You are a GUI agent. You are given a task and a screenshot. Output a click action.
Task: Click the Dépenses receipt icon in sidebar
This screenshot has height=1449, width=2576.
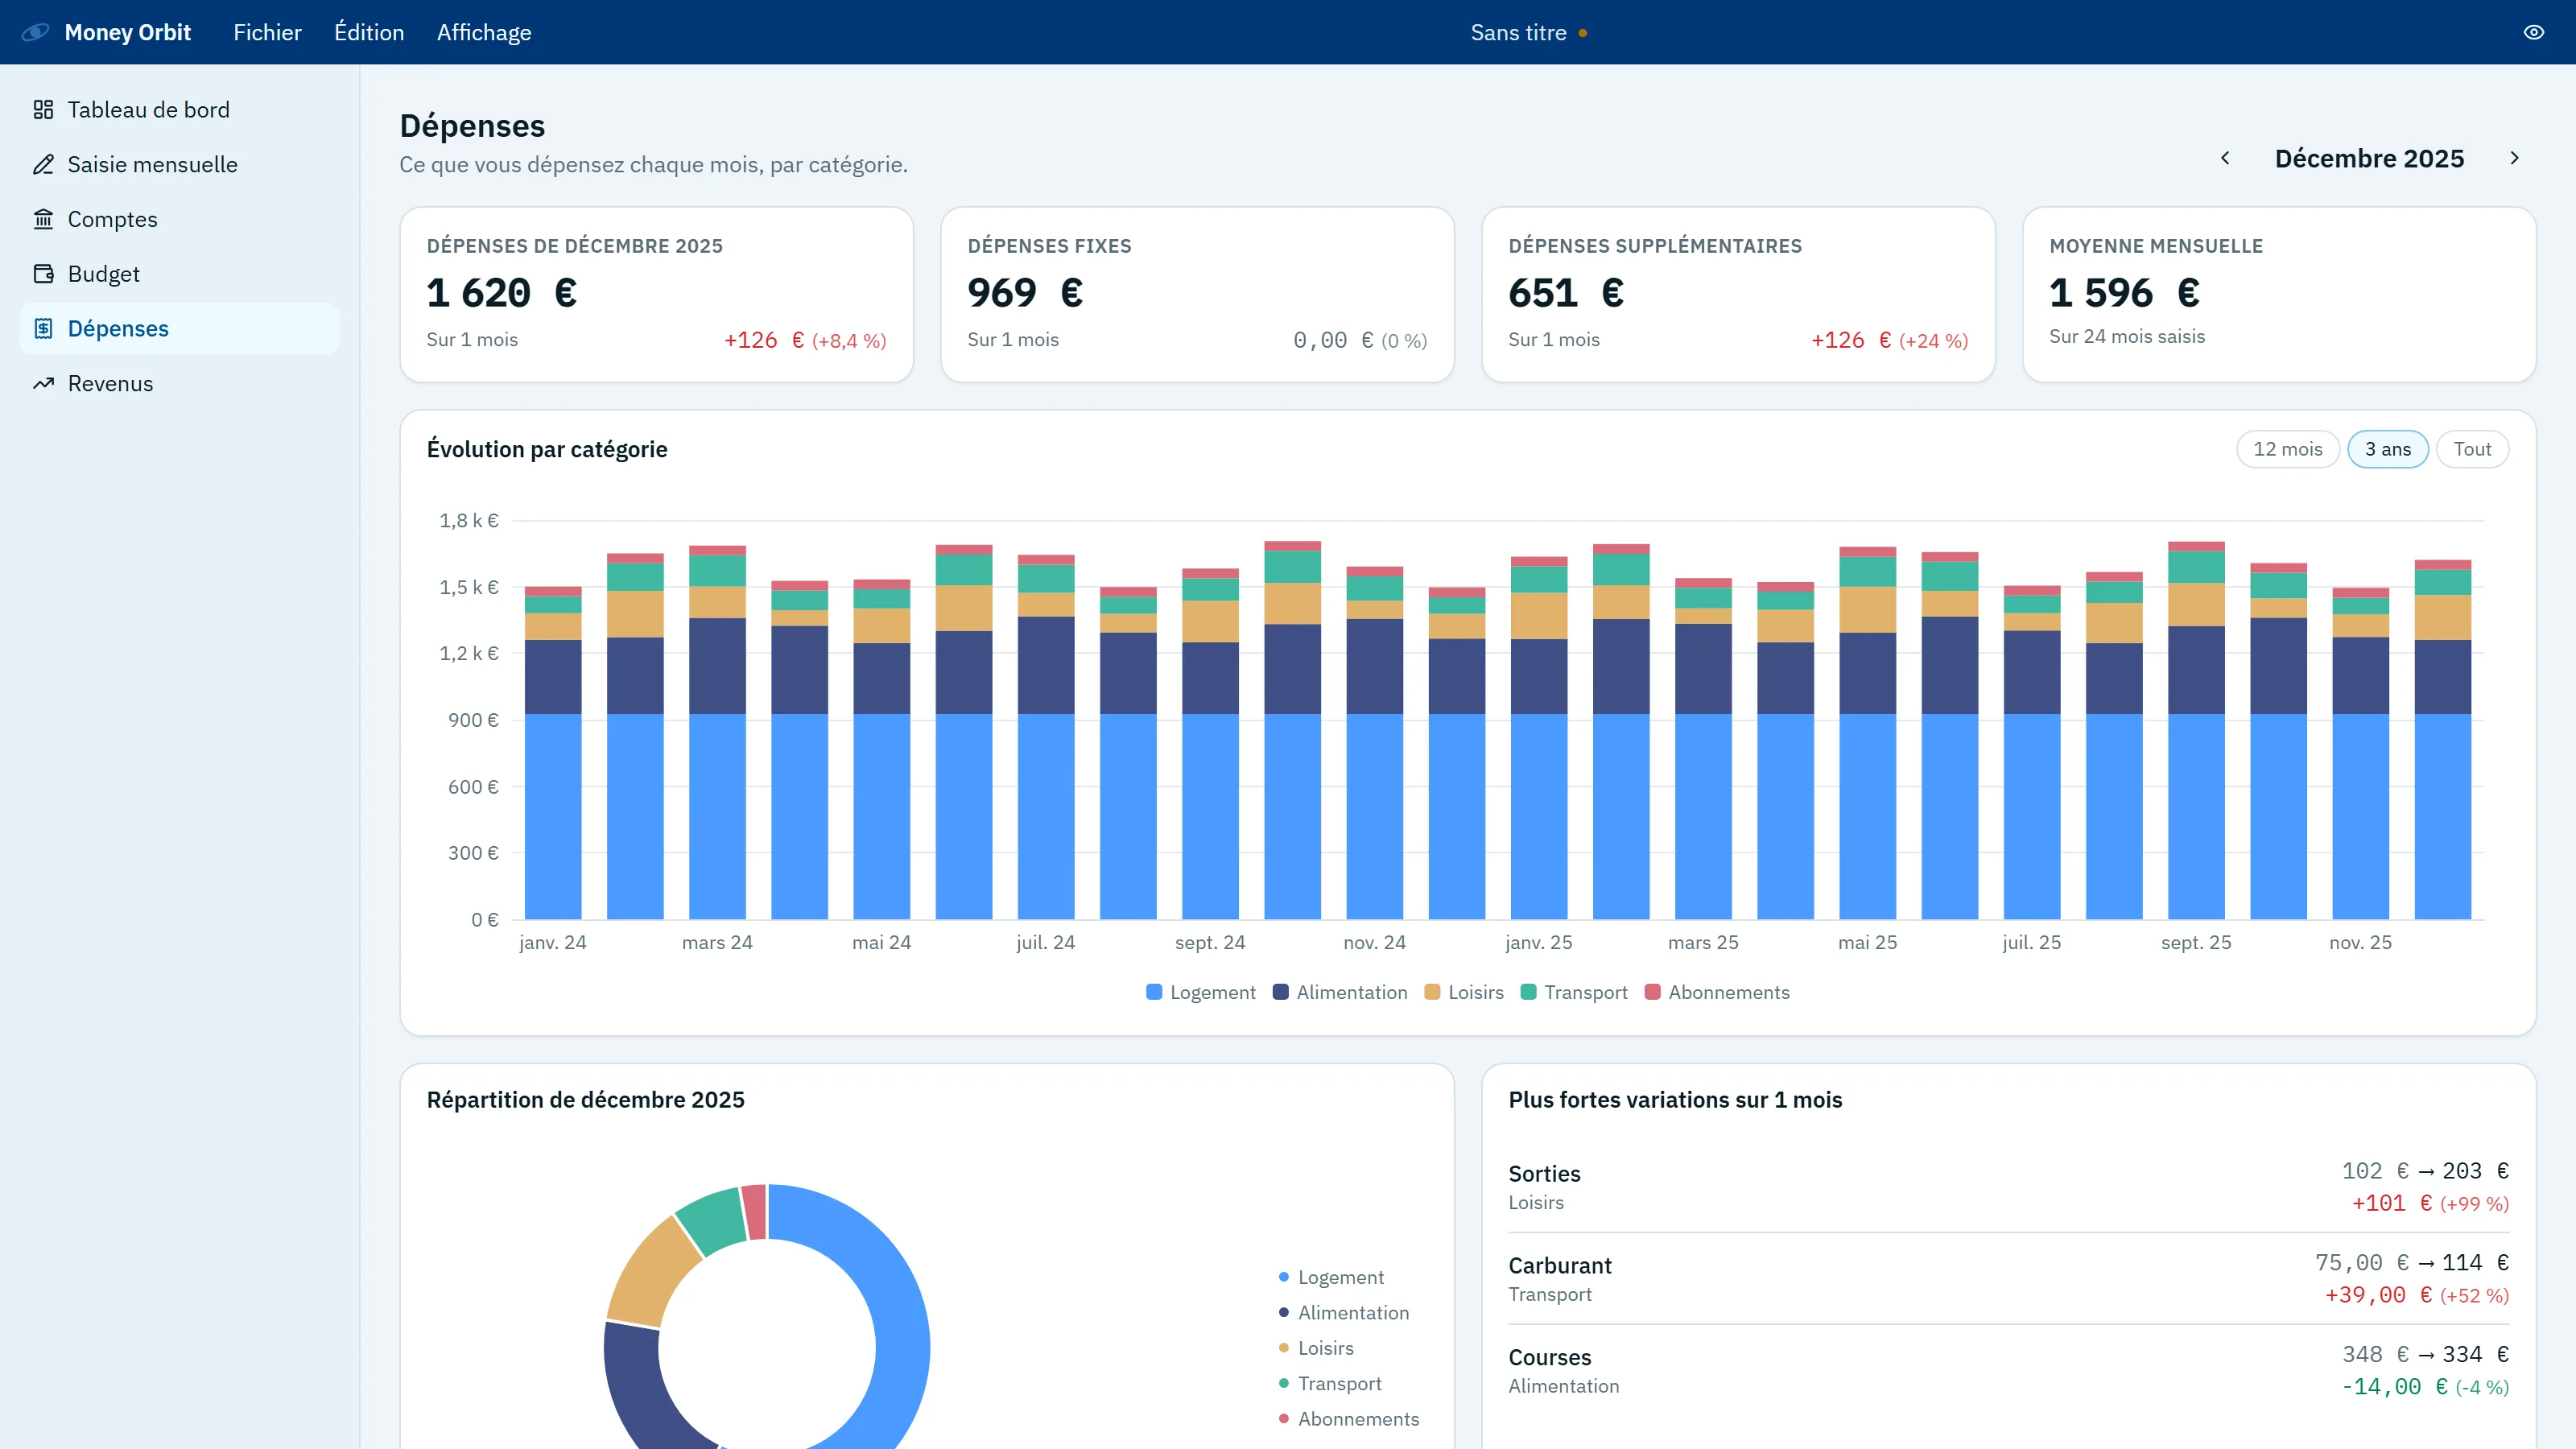pos(43,328)
